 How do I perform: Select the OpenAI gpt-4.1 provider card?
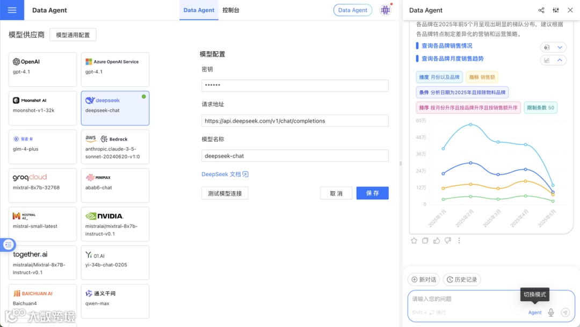(42, 70)
